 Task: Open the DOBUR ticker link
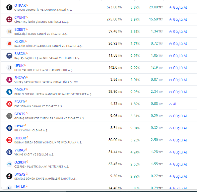(20, 138)
